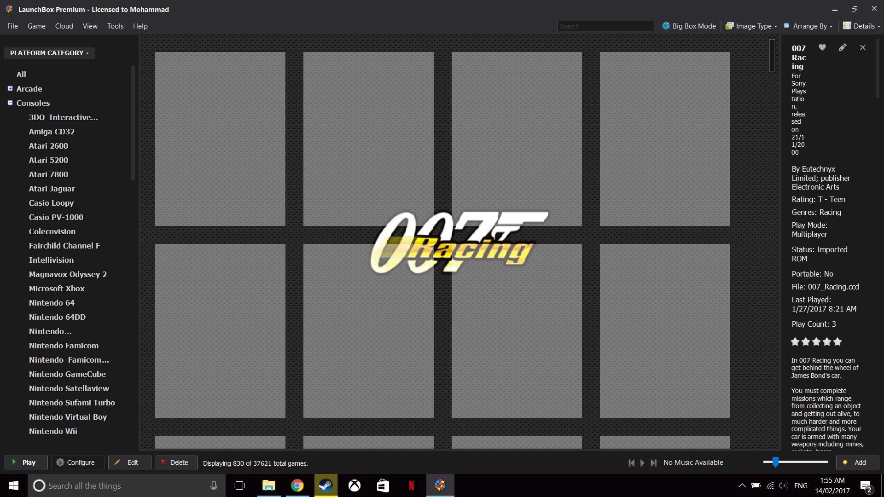Screen dimensions: 884x497
Task: Select the Microsoft Xbox platform
Action: tap(57, 289)
